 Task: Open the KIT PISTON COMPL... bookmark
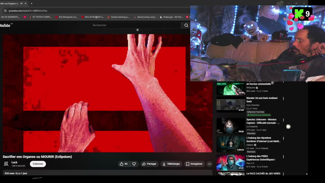tap(40, 17)
